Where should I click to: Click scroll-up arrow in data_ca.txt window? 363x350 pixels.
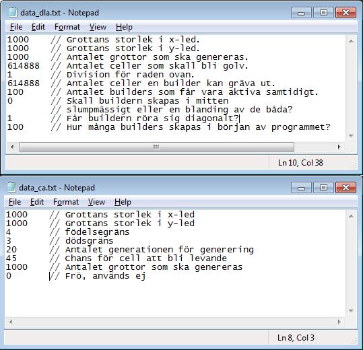tap(351, 216)
